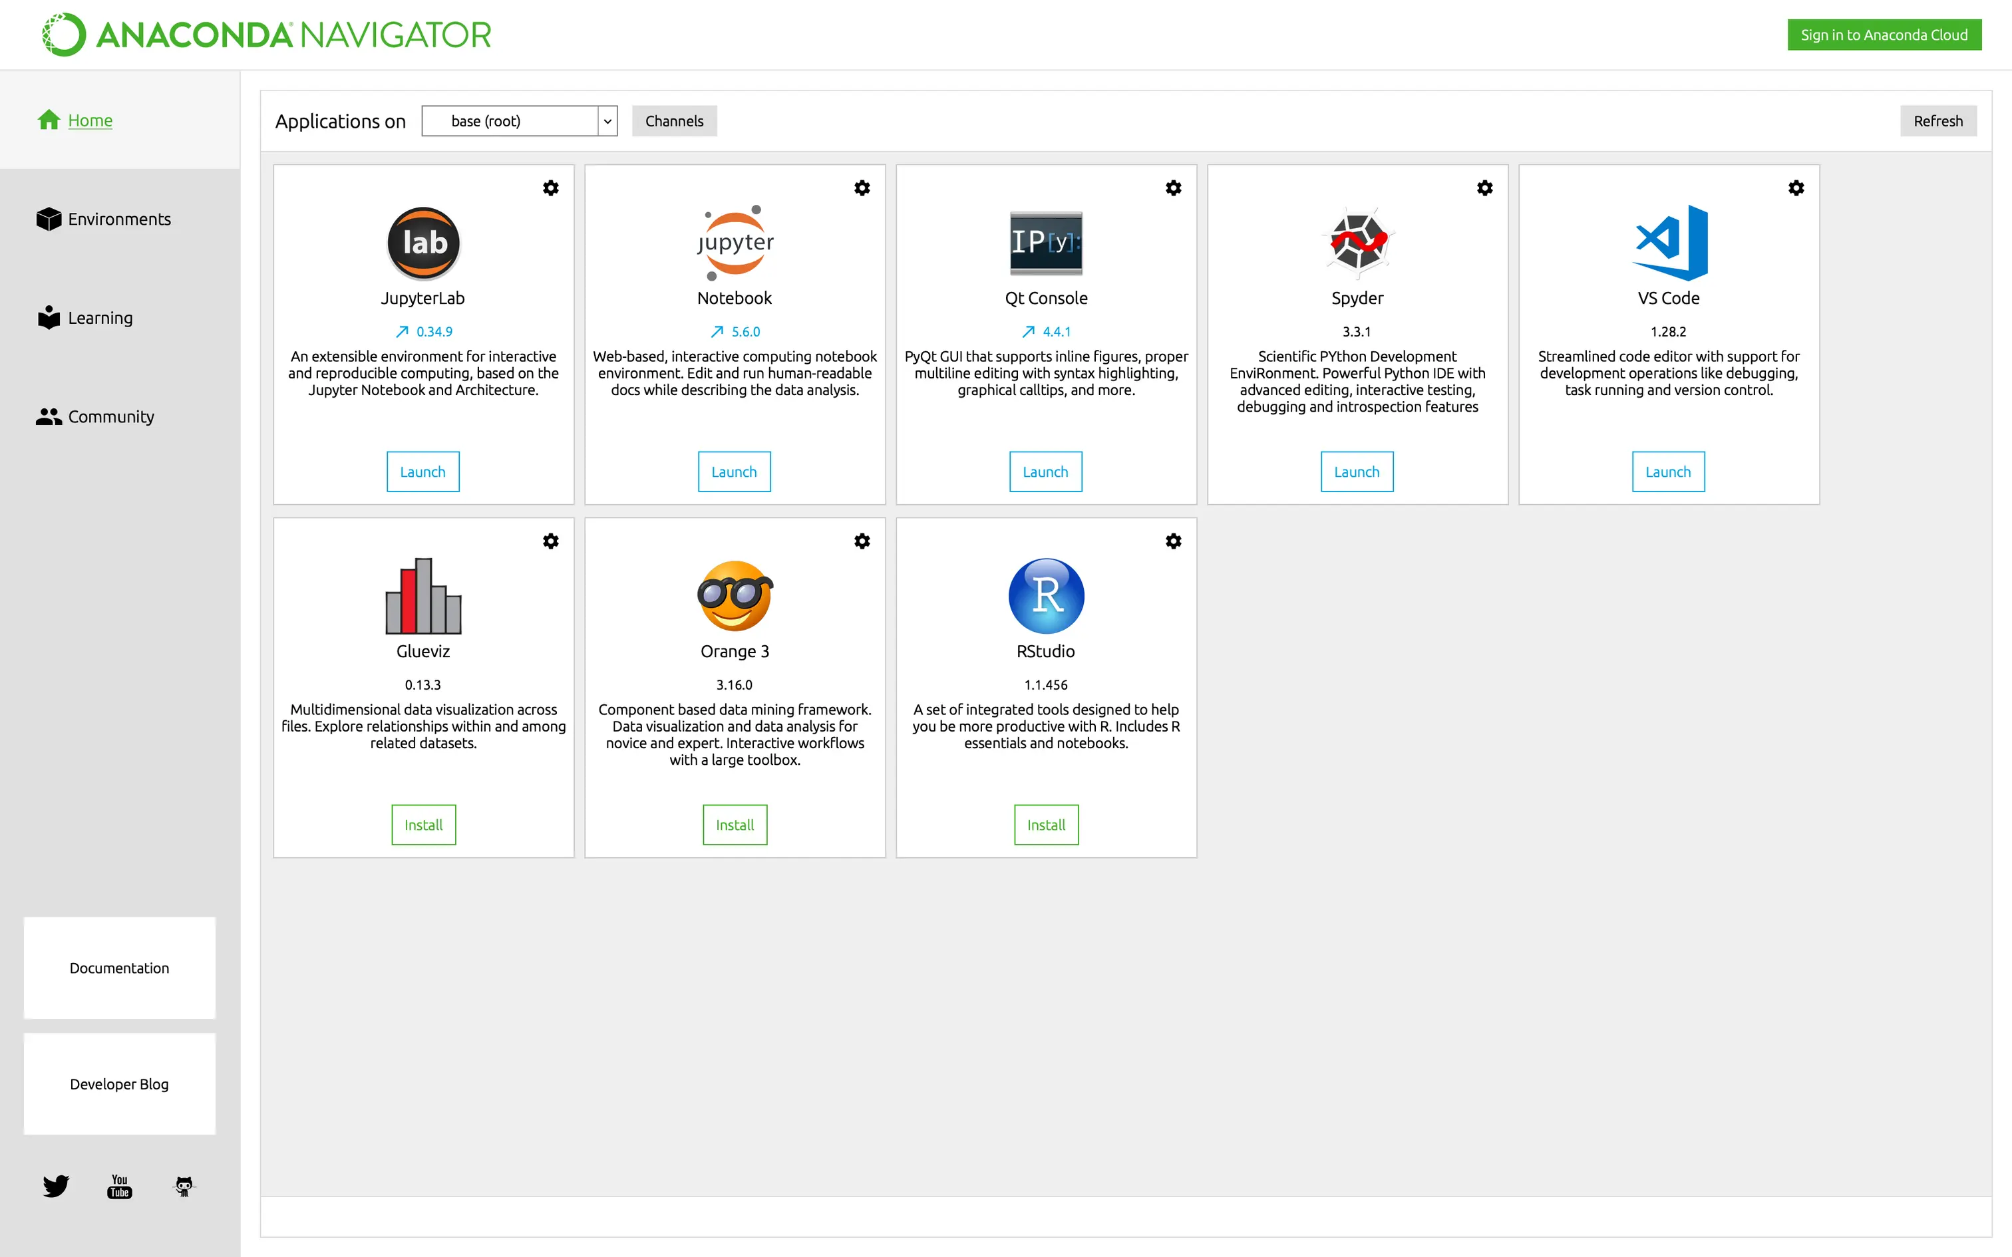This screenshot has height=1257, width=2012.
Task: Go to the Community tab
Action: (110, 416)
